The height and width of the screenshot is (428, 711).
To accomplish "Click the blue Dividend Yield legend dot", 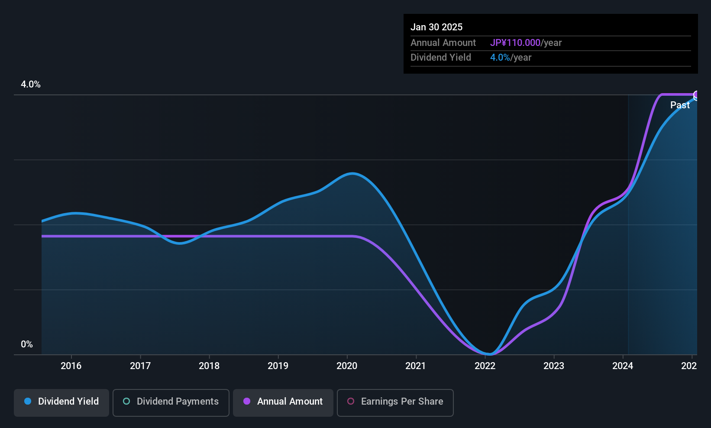I will tap(28, 401).
